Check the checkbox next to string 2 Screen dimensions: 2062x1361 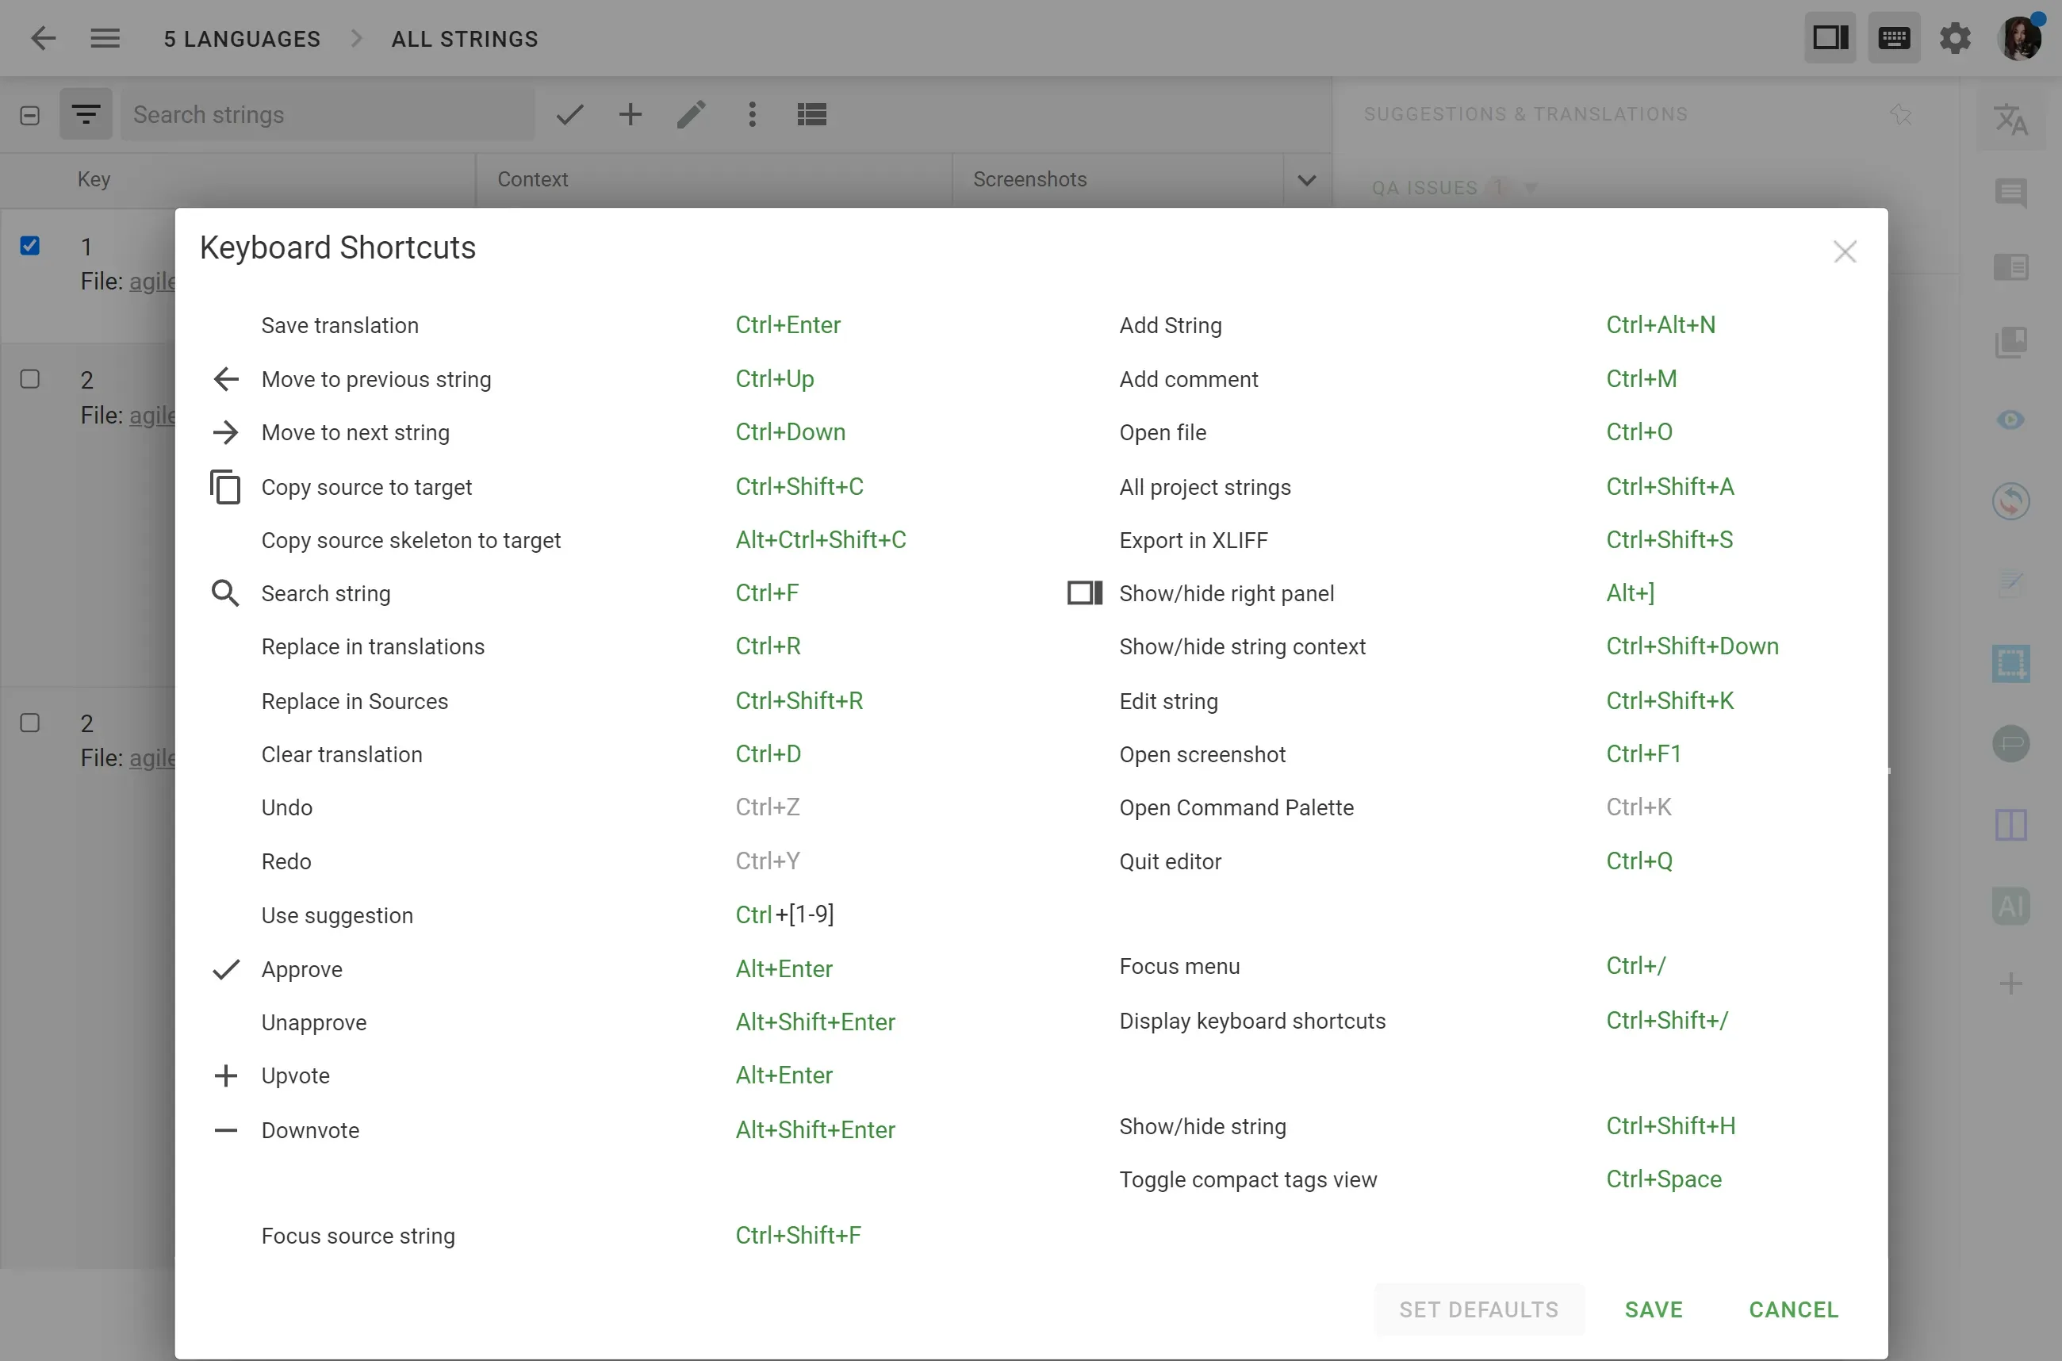coord(30,377)
